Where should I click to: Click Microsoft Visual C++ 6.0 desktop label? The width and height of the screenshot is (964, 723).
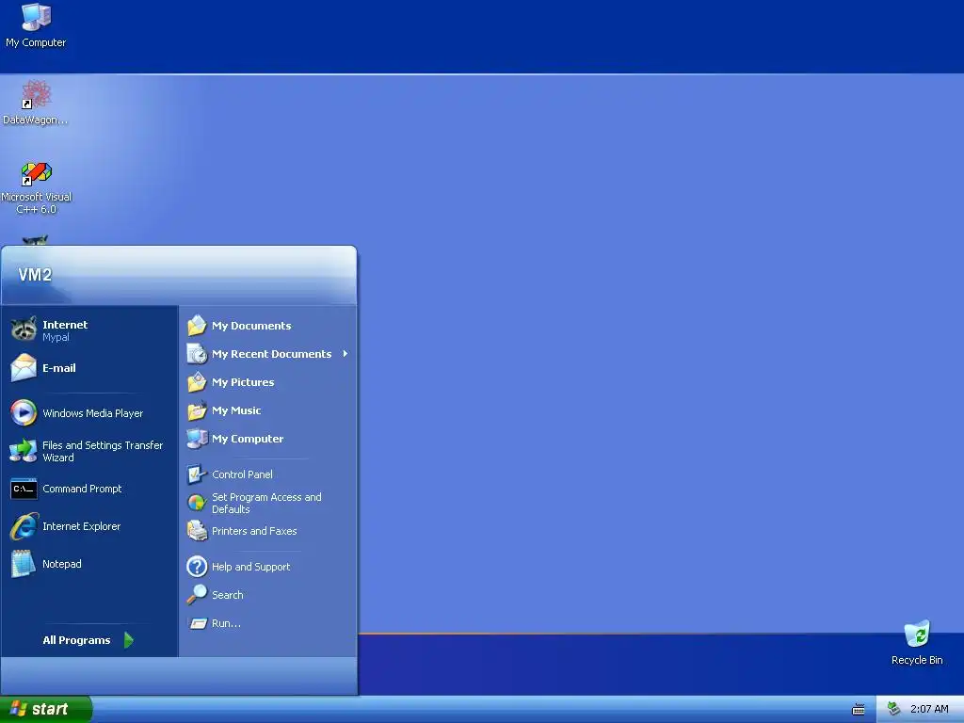click(37, 203)
